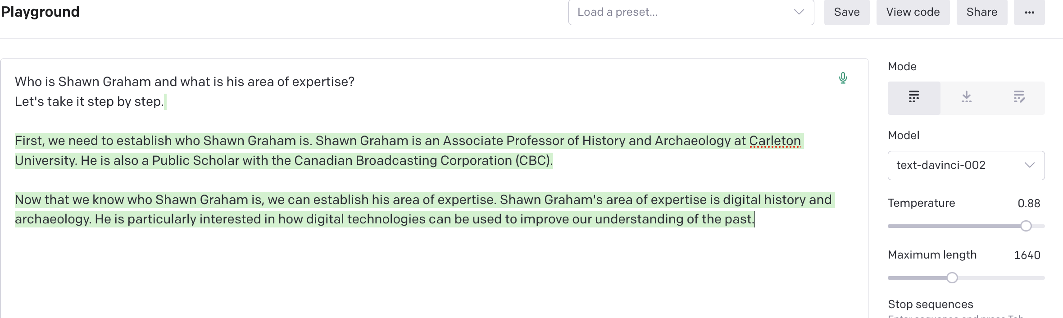Click the Share button
This screenshot has width=1063, height=318.
982,12
